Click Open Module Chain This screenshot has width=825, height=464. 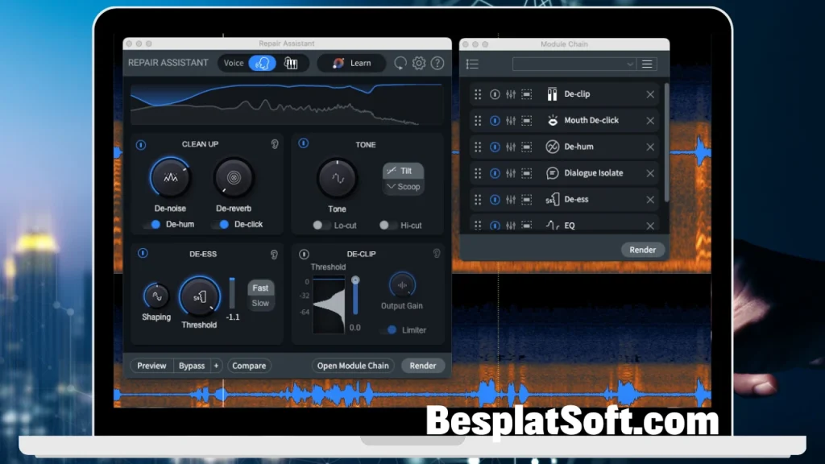pos(352,365)
